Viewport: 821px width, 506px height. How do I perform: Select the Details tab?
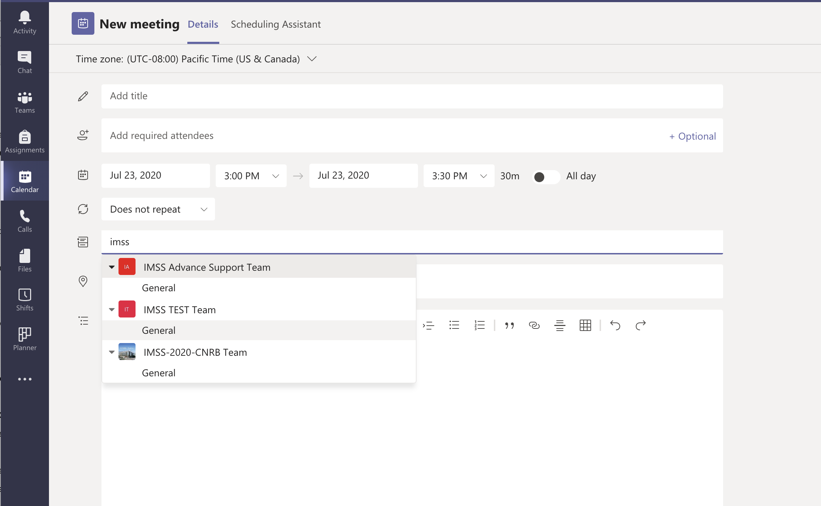[203, 24]
